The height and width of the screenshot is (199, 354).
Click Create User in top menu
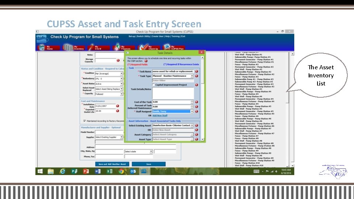coord(157,36)
